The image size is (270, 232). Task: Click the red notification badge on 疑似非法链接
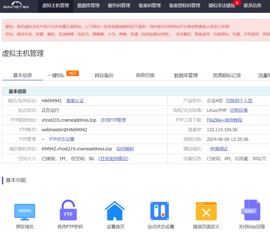(237, 3)
